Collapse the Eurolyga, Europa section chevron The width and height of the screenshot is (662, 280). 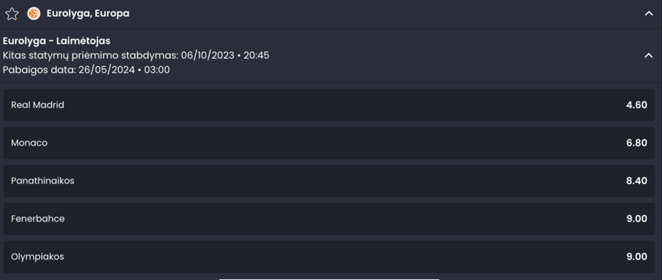click(x=649, y=14)
